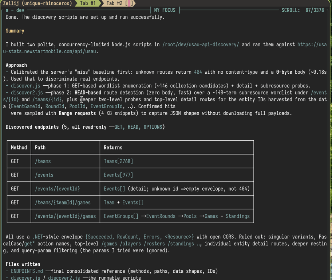This screenshot has width=332, height=280.
Task: Click the SCROLL: 87/3378 indicator
Action: click(303, 10)
